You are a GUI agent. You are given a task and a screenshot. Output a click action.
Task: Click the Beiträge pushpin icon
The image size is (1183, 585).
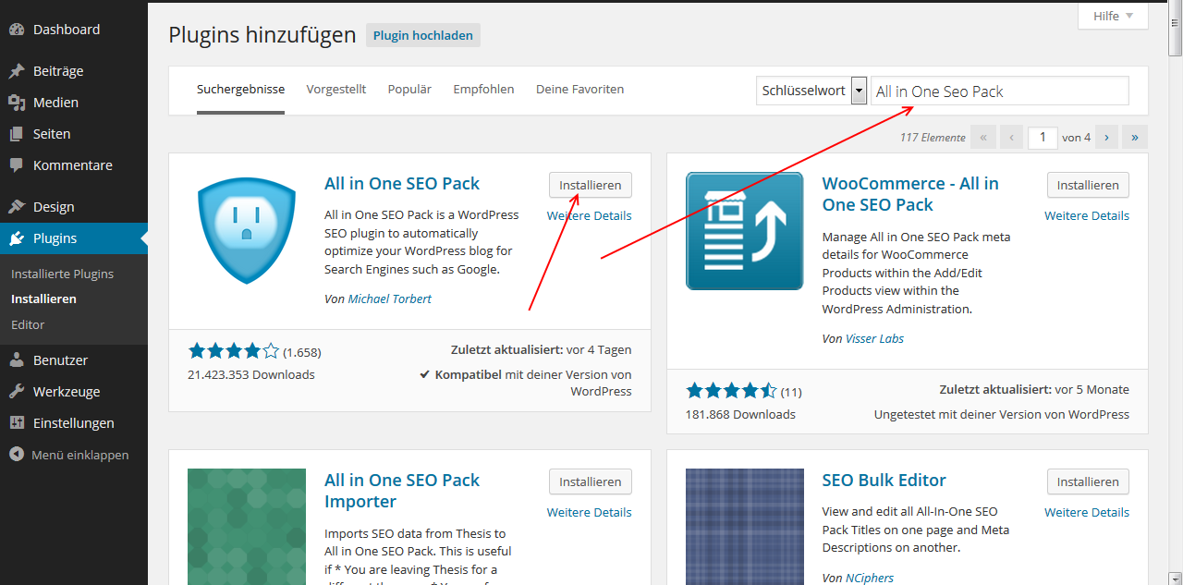point(17,71)
